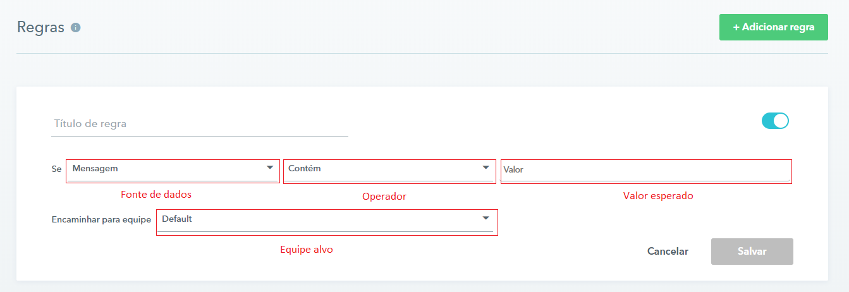Click into the Valor input field

coord(645,170)
